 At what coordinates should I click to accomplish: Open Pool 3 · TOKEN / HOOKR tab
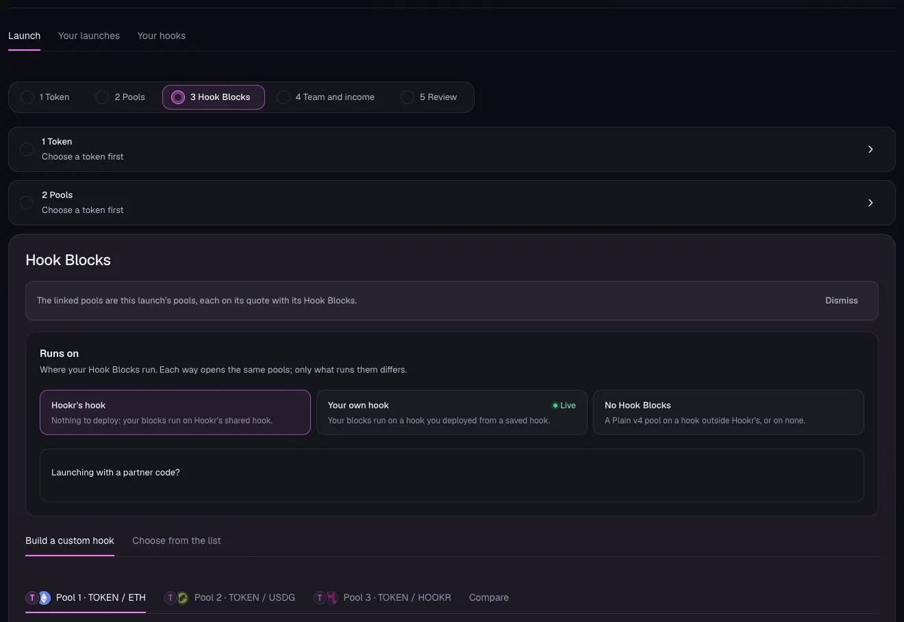pos(382,598)
